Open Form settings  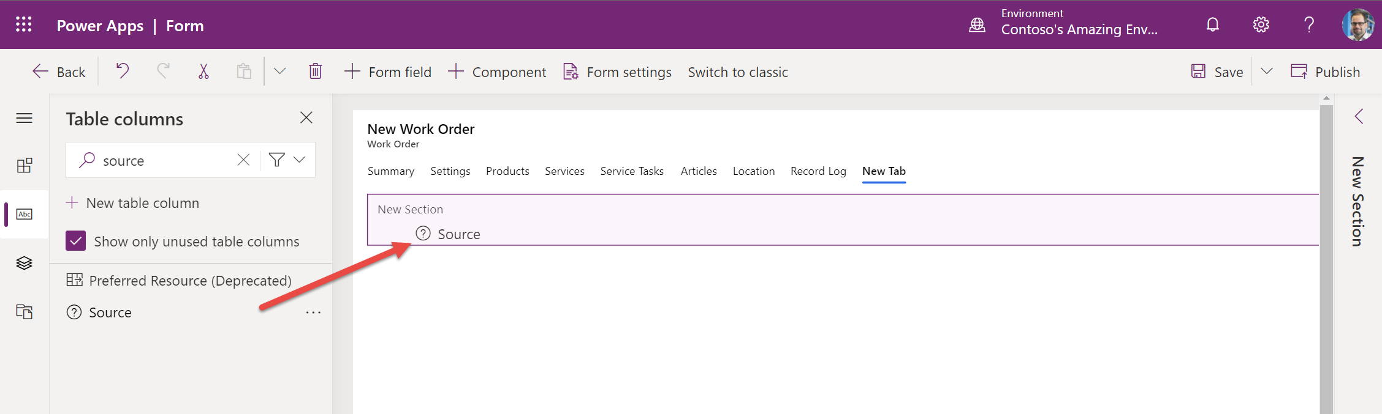click(617, 72)
